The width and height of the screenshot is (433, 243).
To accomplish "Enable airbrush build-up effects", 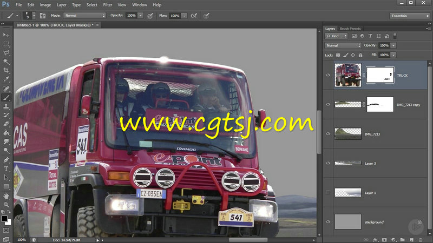I will pyautogui.click(x=194, y=16).
